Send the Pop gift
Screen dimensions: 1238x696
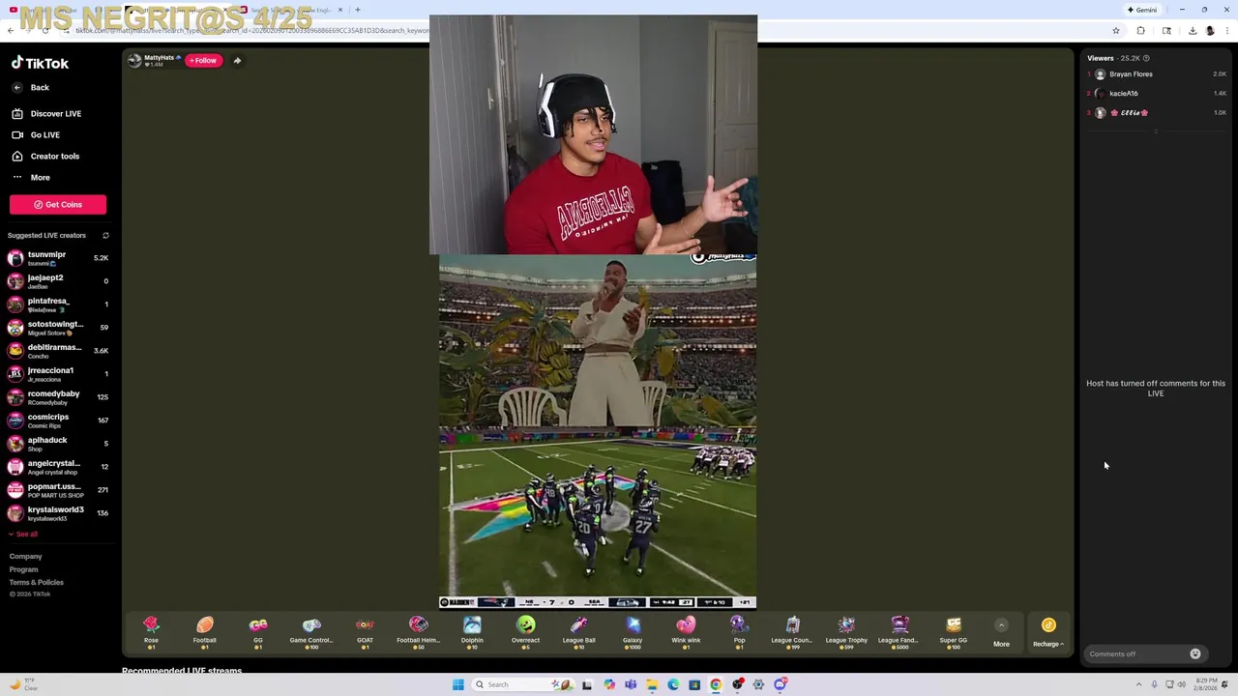click(x=739, y=632)
